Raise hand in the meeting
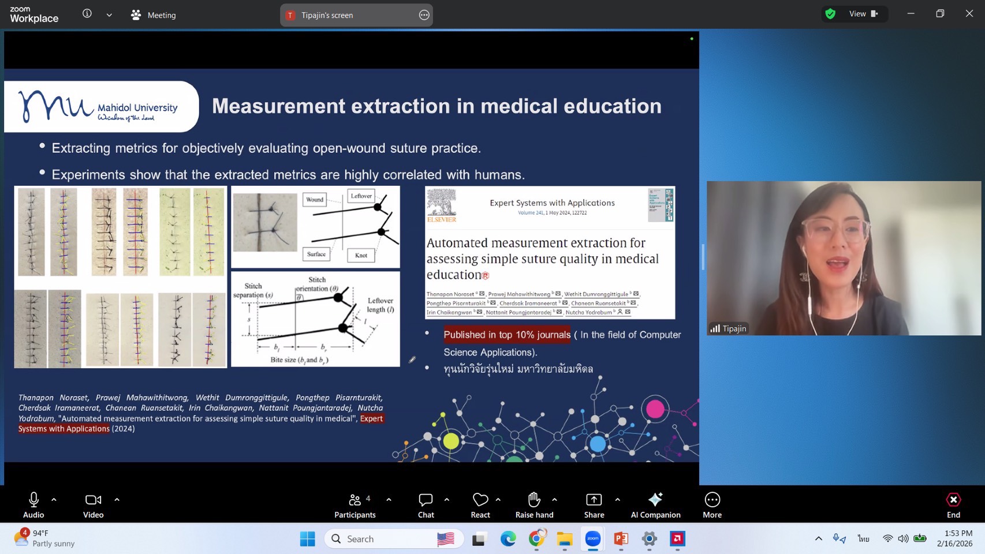985x554 pixels. [x=534, y=505]
